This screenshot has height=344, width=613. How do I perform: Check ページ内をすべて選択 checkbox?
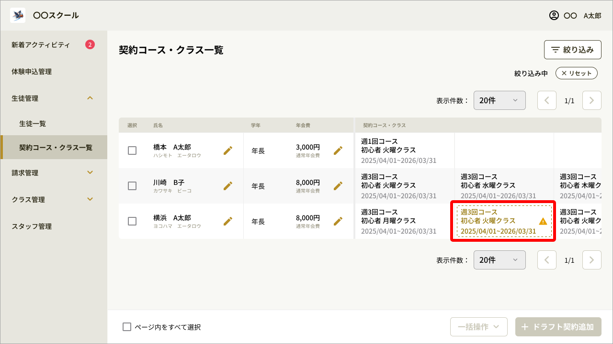127,327
